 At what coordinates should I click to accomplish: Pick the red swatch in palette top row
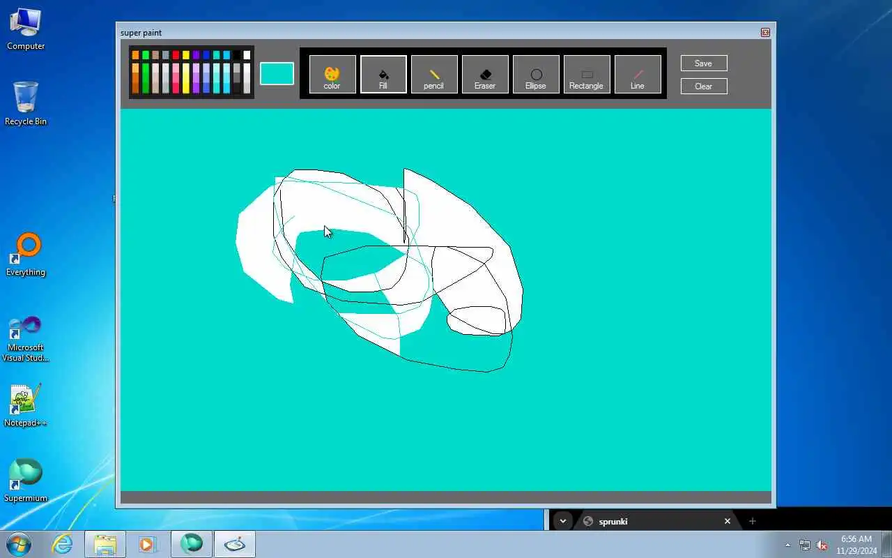tap(176, 55)
